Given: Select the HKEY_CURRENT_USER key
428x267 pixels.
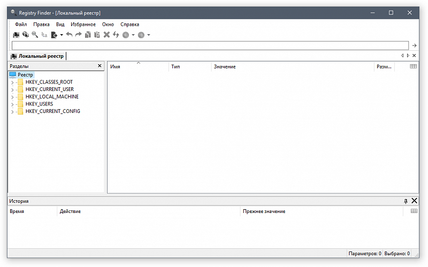Looking at the screenshot, I should pos(50,89).
